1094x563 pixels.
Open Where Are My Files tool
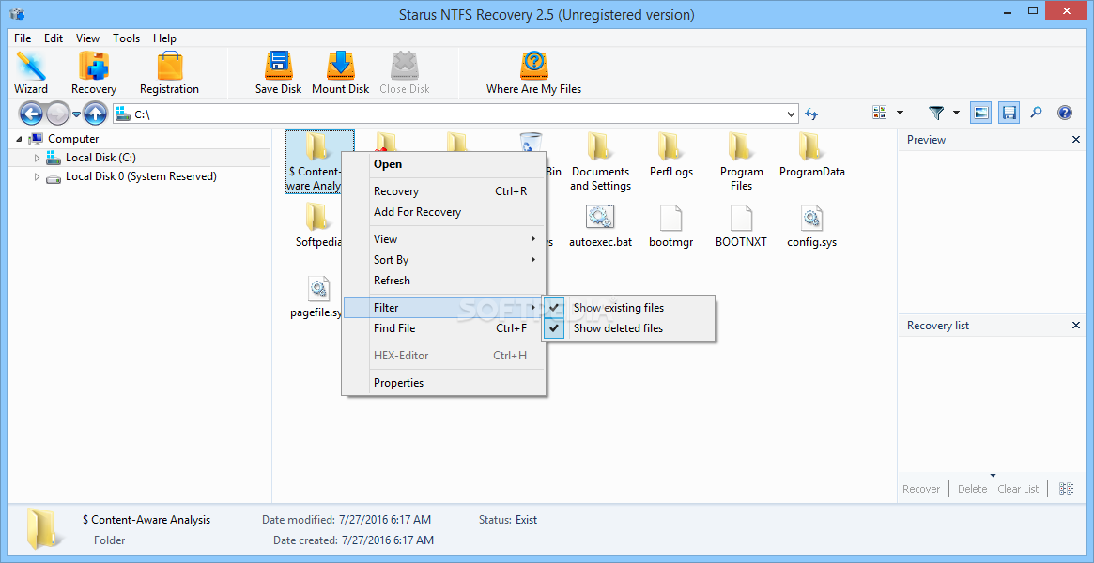533,72
